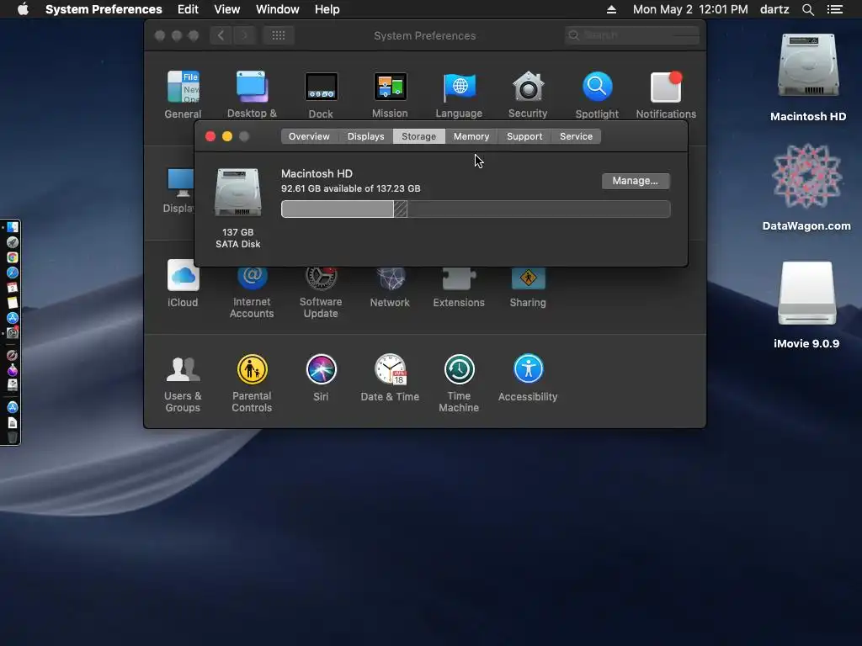Click '137 GB SATA Disk' label

(238, 238)
